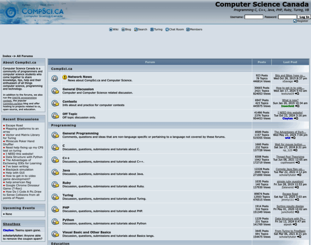
Task: Click the PHP forum folder icon
Action: tap(55, 209)
